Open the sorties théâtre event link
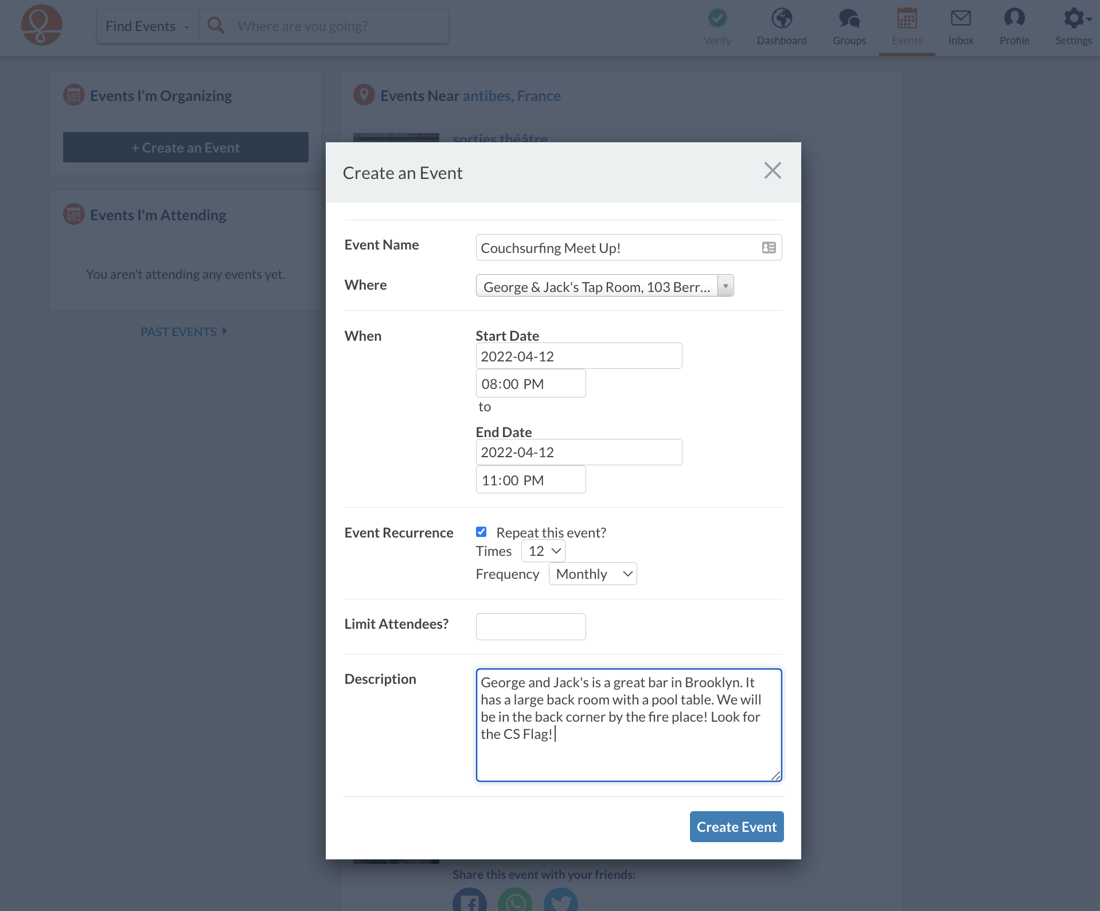1100x911 pixels. [500, 138]
